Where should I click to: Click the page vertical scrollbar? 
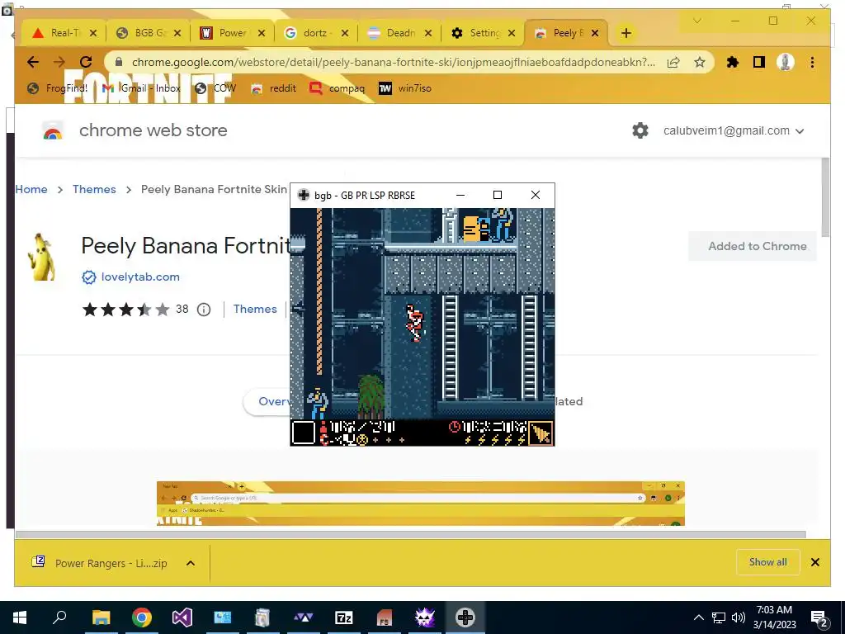click(824, 197)
